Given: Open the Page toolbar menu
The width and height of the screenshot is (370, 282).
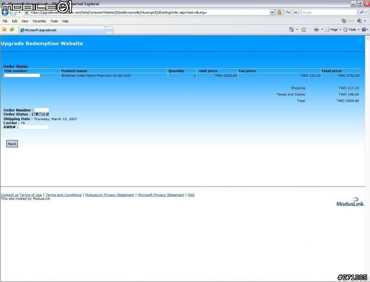Looking at the screenshot, I should coord(333,29).
